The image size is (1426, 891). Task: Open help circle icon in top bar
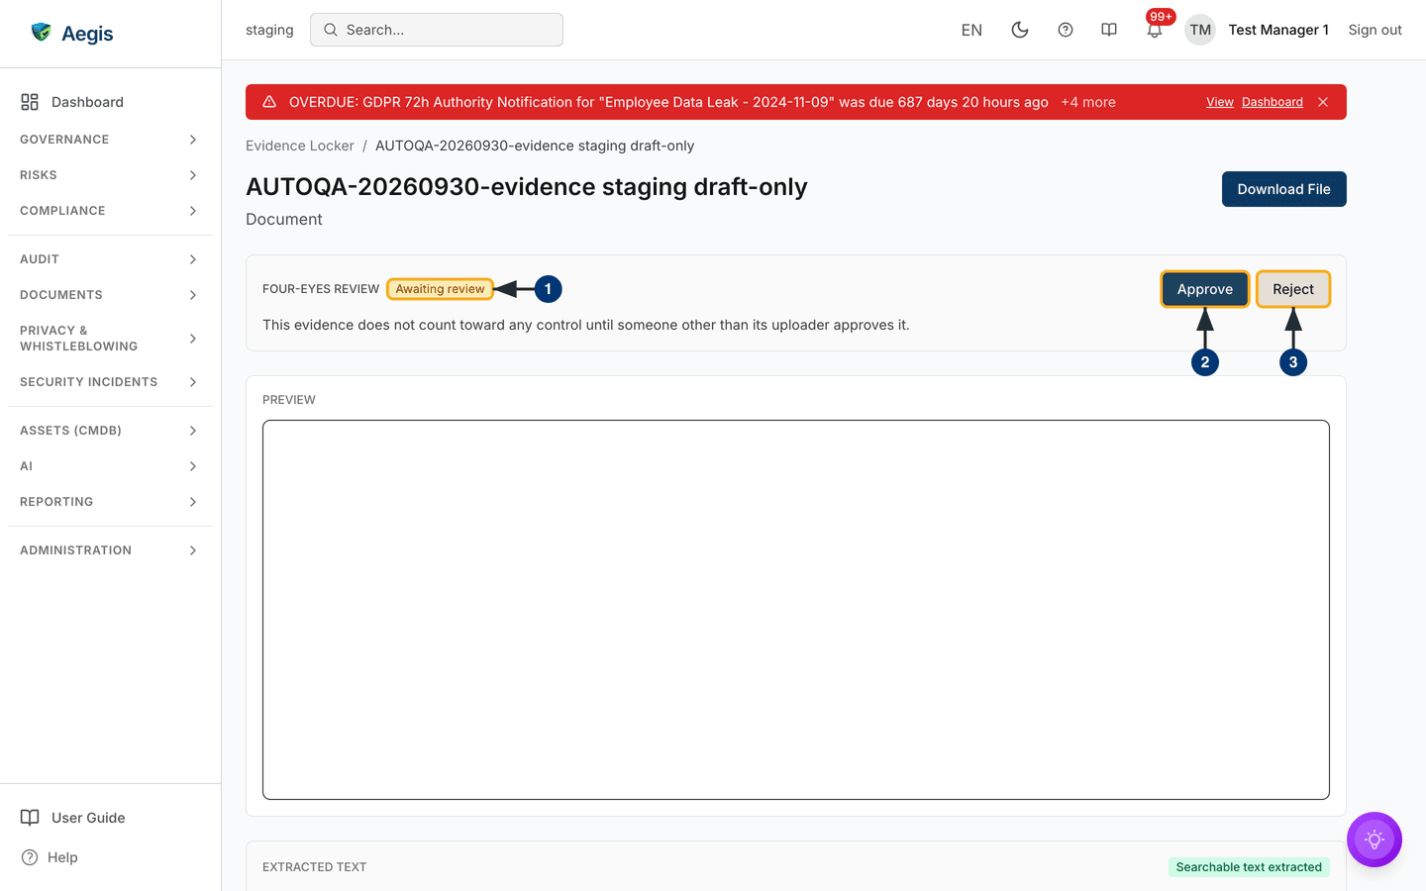tap(1066, 30)
